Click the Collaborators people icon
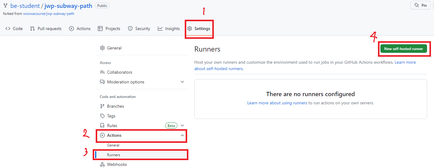The image size is (434, 168). click(x=102, y=72)
